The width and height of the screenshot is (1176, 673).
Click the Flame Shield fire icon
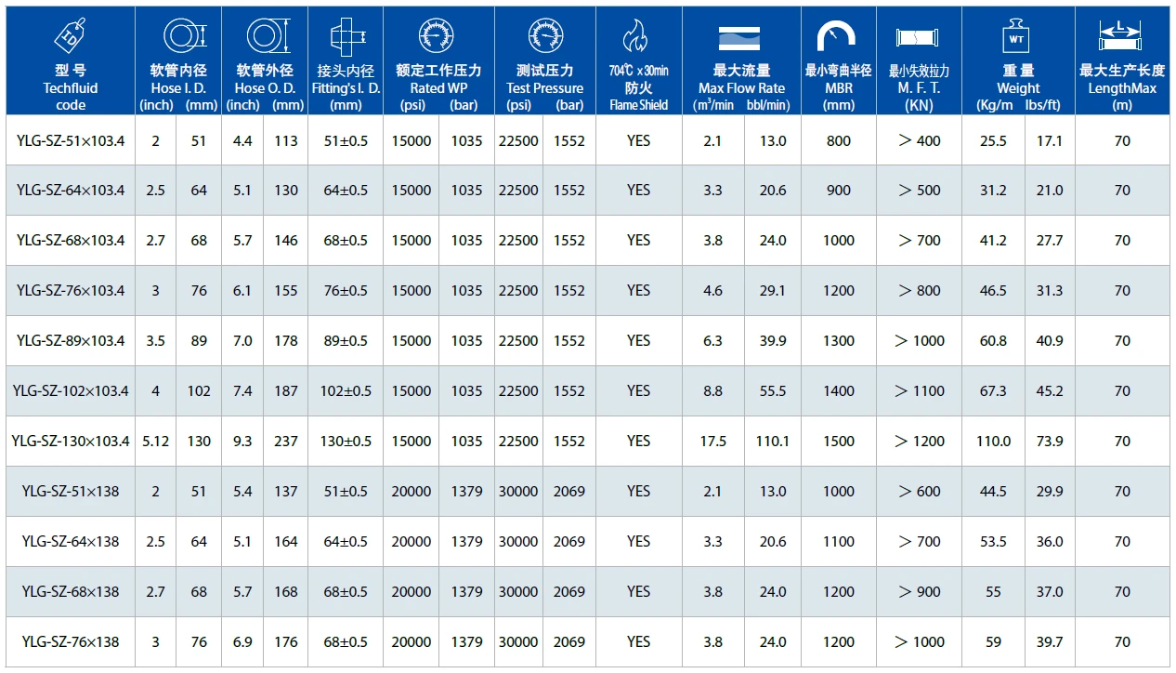click(x=638, y=36)
